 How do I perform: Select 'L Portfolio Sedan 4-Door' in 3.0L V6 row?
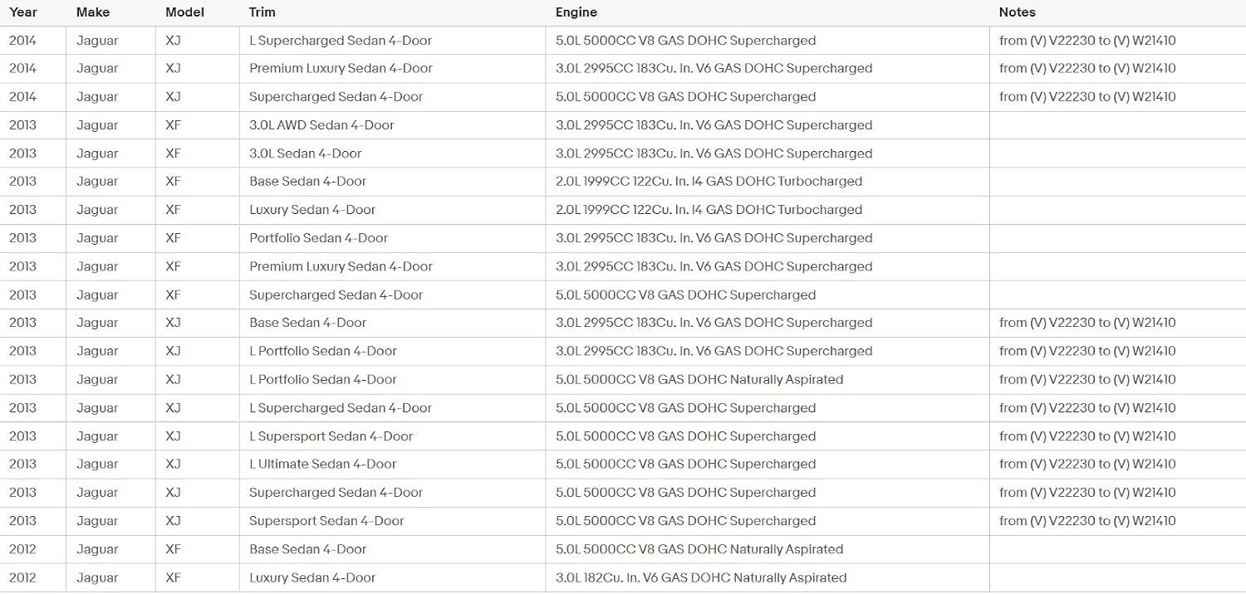click(323, 351)
